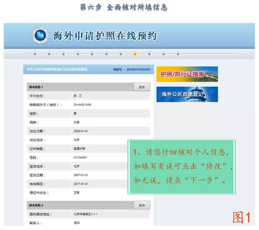Click the passport number G1234567
The image size is (259, 230).
point(80,158)
